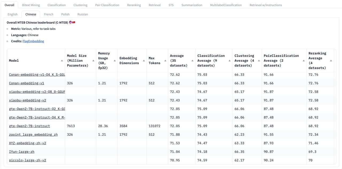342x169 pixels.
Task: Switch to the Overall tab
Action: pos(9,5)
